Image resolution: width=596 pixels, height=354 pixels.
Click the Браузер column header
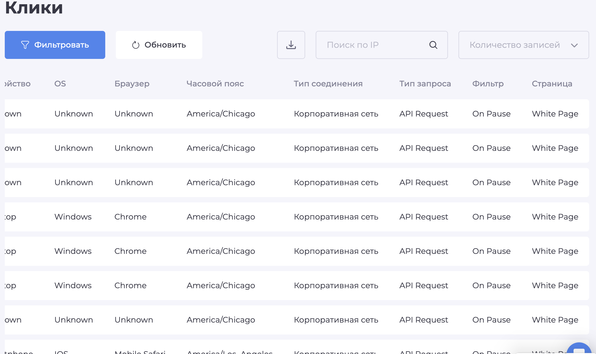pyautogui.click(x=132, y=84)
